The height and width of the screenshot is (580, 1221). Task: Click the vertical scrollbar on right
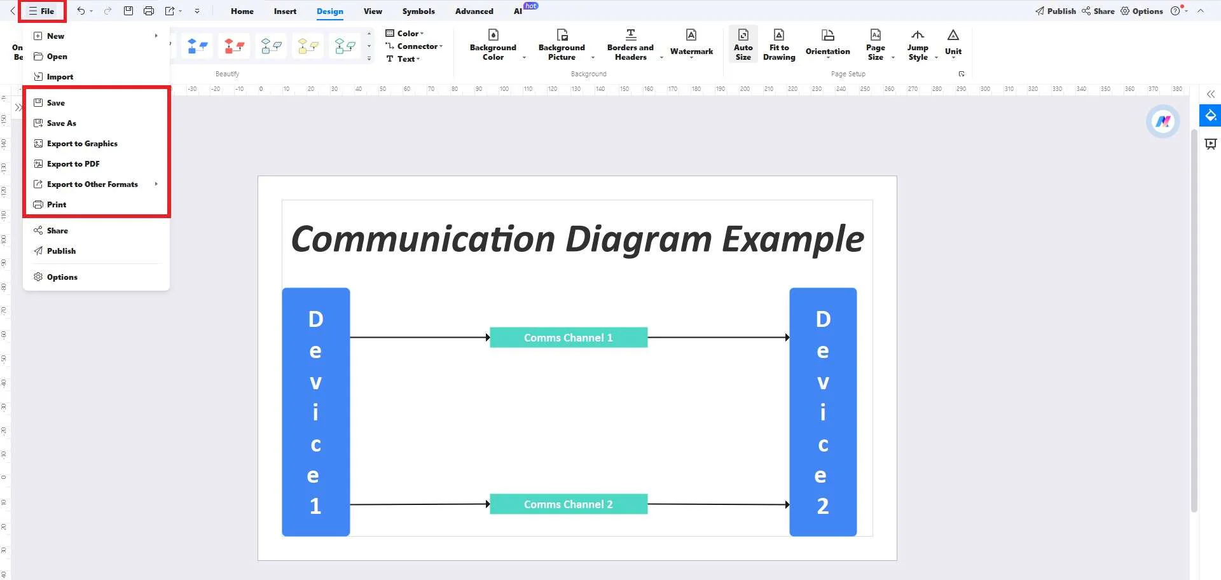point(1194,320)
